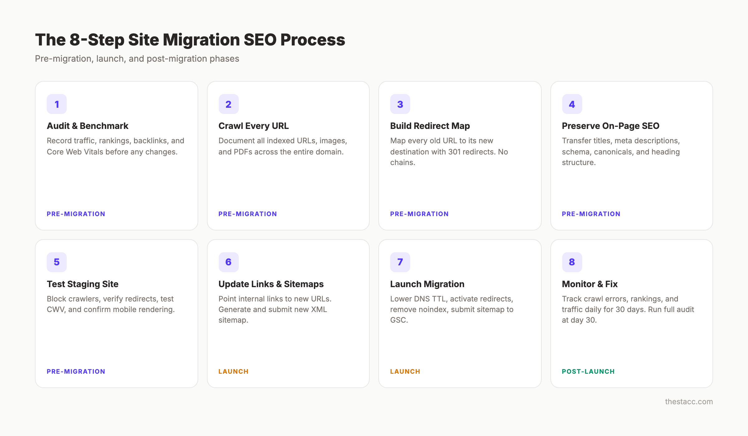Click the step 4 number badge

[572, 104]
